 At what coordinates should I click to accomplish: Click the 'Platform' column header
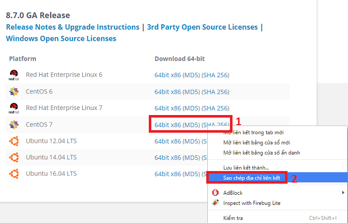(22, 59)
